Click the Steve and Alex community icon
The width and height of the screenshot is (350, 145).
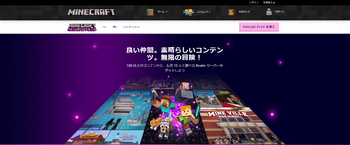click(x=189, y=12)
